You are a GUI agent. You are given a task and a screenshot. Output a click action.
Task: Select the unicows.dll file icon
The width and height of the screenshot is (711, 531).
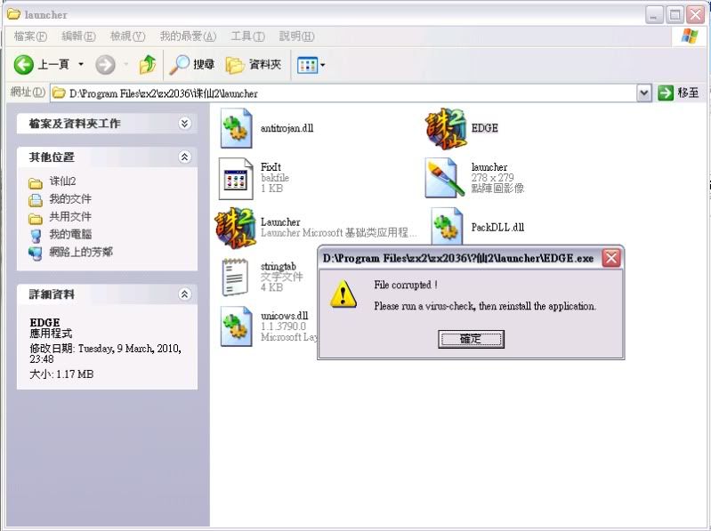tap(236, 326)
